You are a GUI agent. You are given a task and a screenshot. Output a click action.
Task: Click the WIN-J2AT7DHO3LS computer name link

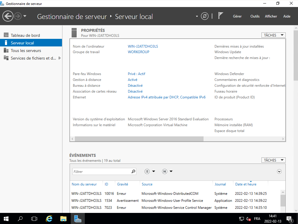[x=143, y=46]
